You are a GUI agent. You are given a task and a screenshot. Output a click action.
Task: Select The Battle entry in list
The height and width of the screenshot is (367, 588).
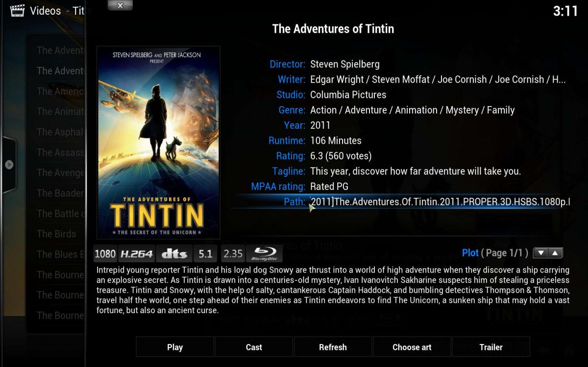coord(58,213)
